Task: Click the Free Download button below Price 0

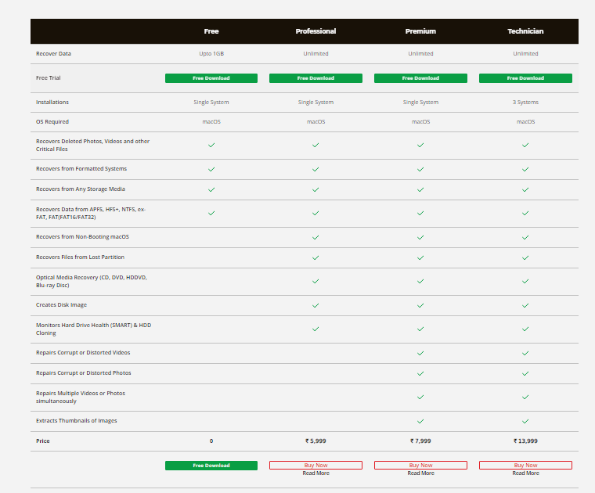Action: 211,466
